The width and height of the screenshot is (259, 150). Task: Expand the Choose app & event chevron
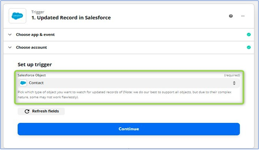10,35
